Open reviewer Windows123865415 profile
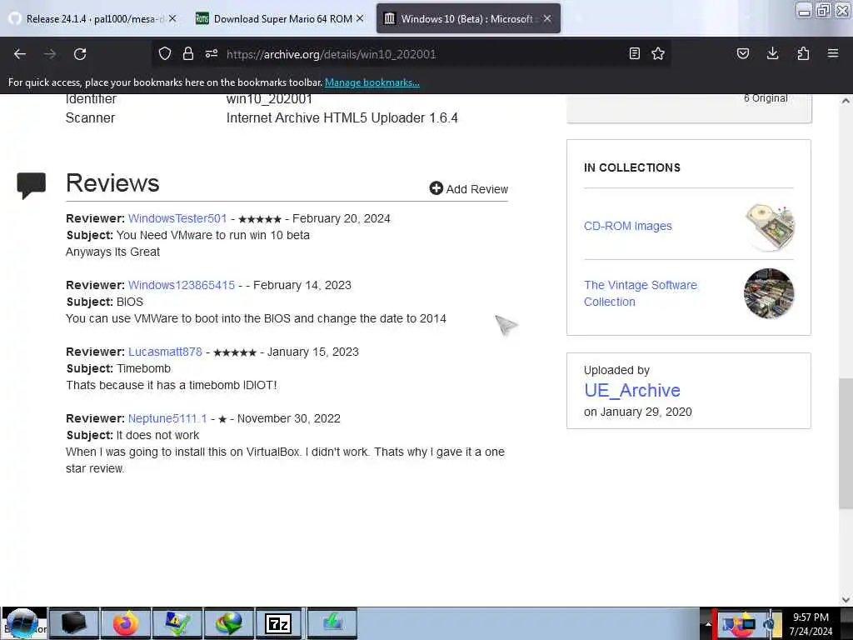Screen dimensions: 853x640 182,285
